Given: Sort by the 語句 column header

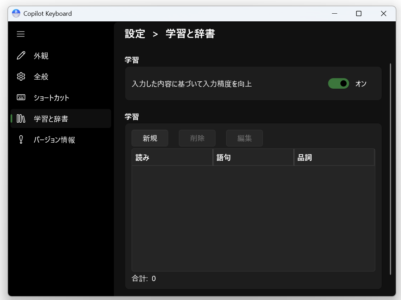Looking at the screenshot, I should point(253,157).
